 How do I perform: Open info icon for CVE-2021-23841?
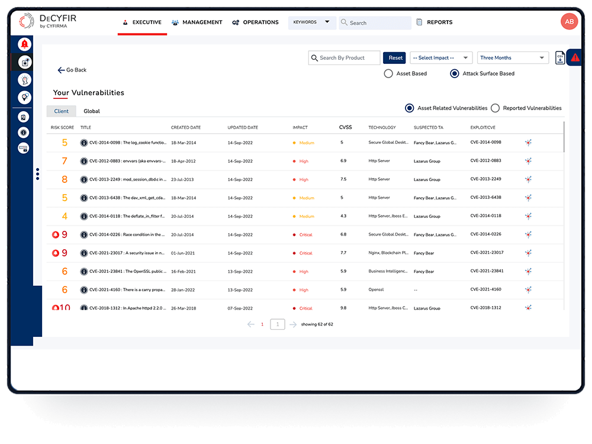(84, 272)
